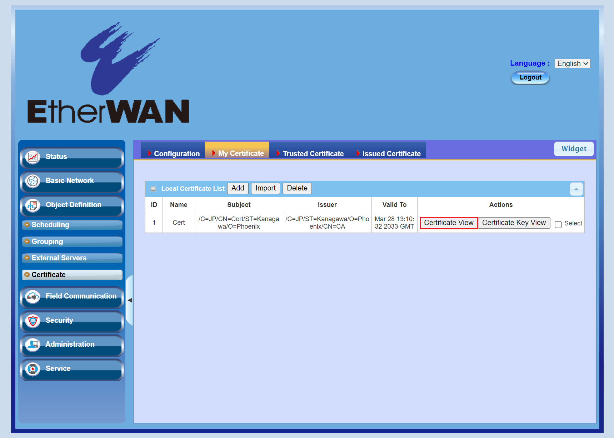Click the Grouping bullet icon

point(27,241)
